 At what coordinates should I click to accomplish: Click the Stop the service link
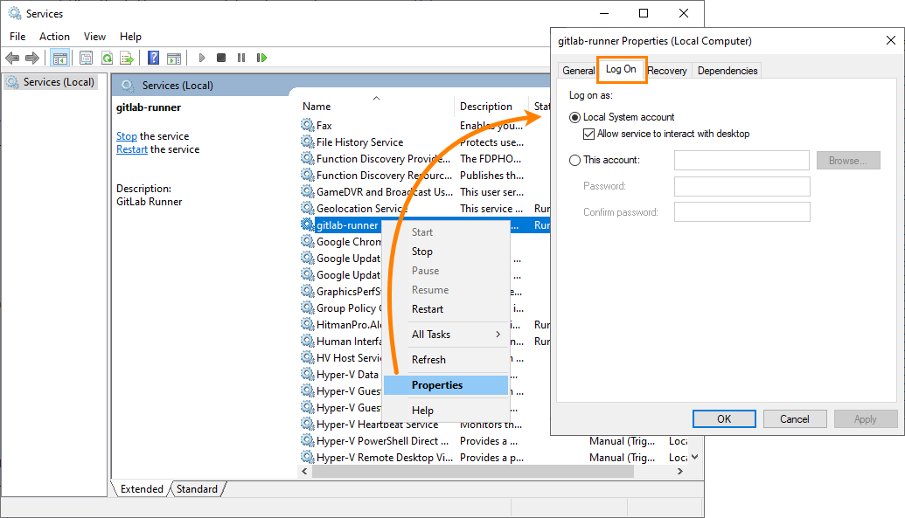tap(126, 136)
